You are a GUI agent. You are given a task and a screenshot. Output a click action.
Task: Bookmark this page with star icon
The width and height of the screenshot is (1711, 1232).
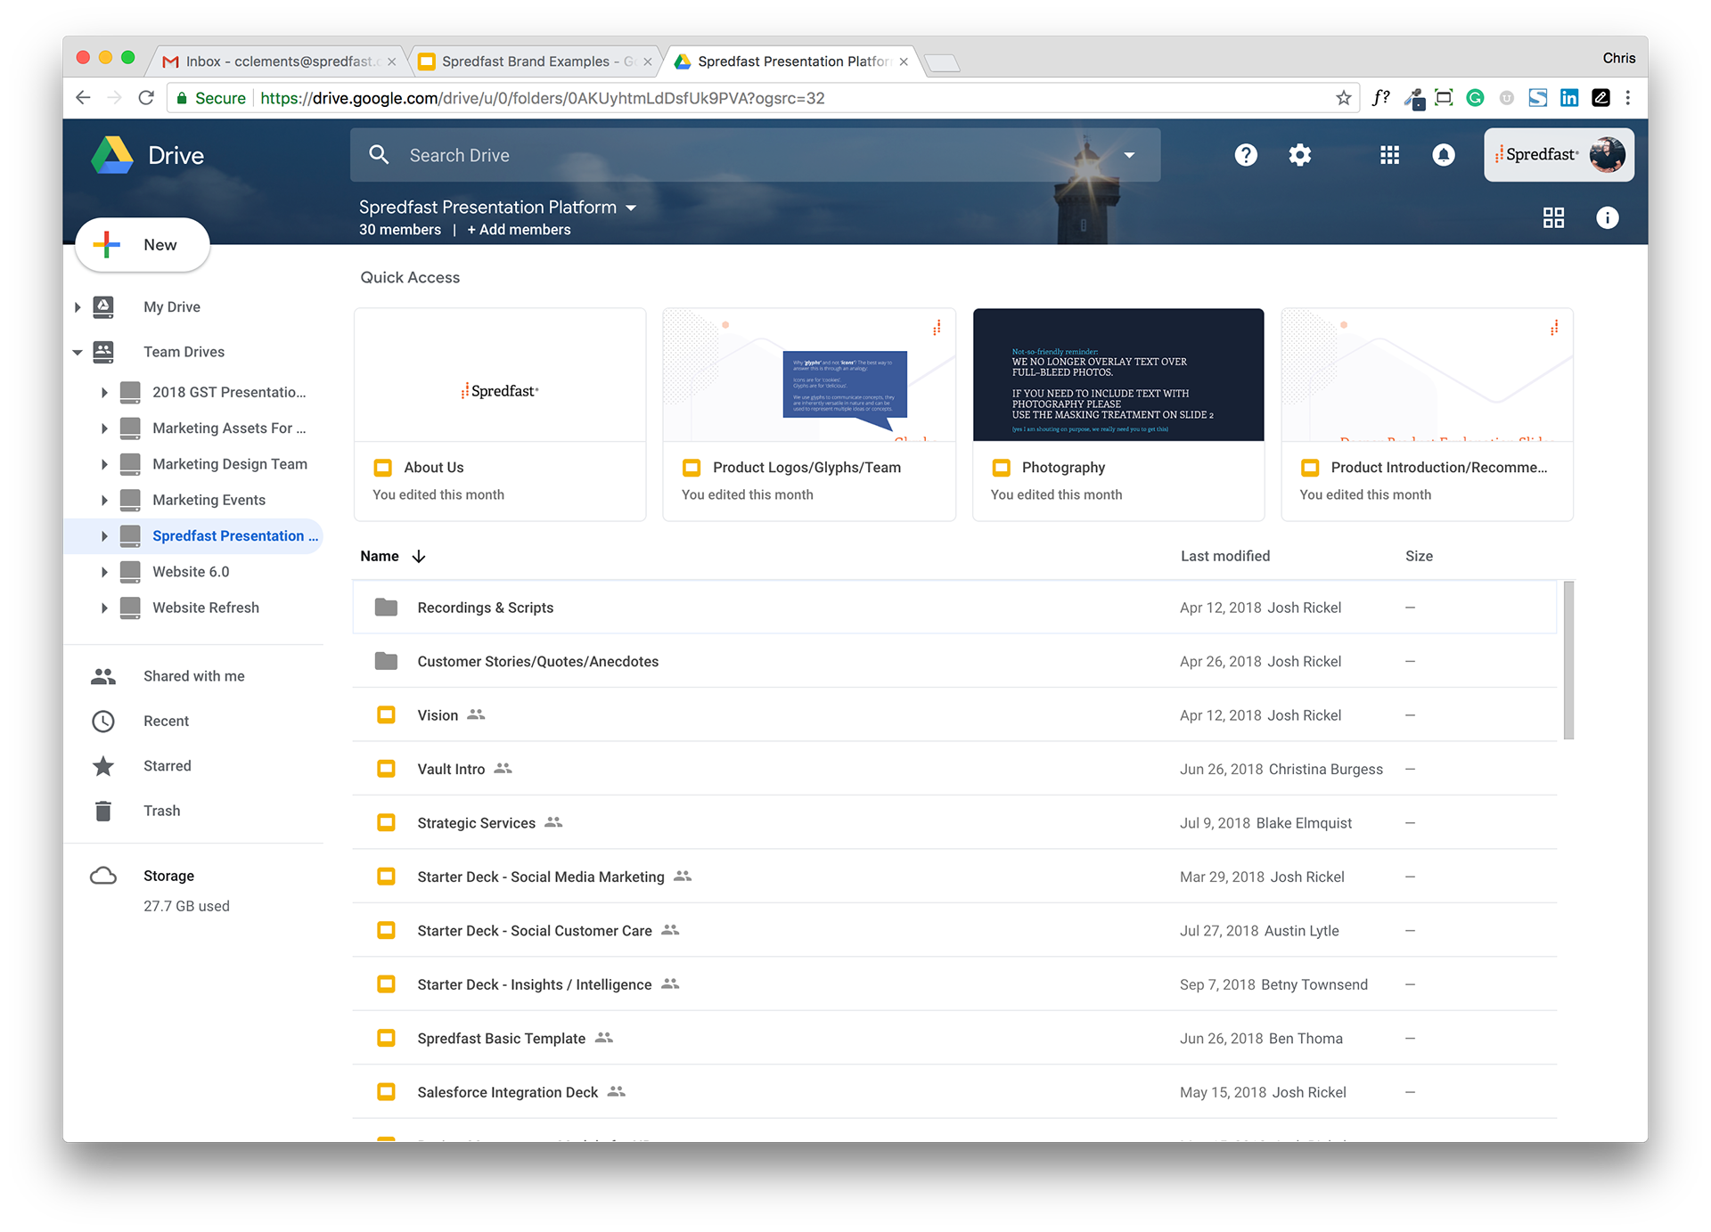click(x=1343, y=98)
